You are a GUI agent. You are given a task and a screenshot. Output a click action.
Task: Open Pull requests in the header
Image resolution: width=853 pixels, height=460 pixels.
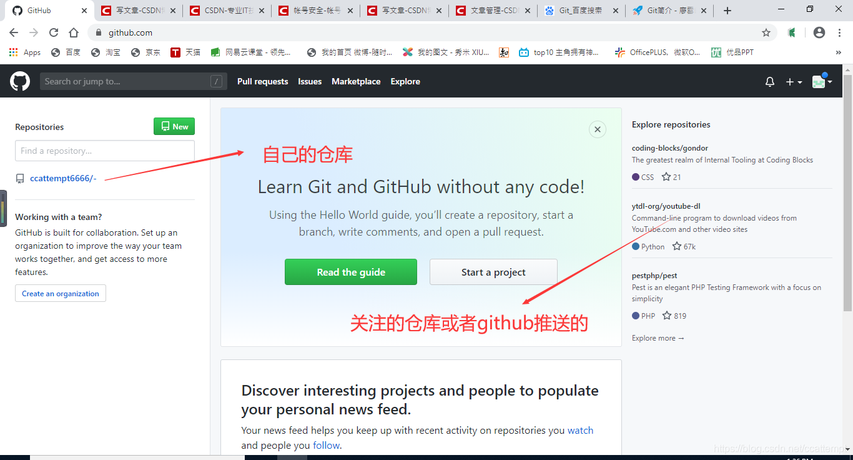[x=262, y=81]
